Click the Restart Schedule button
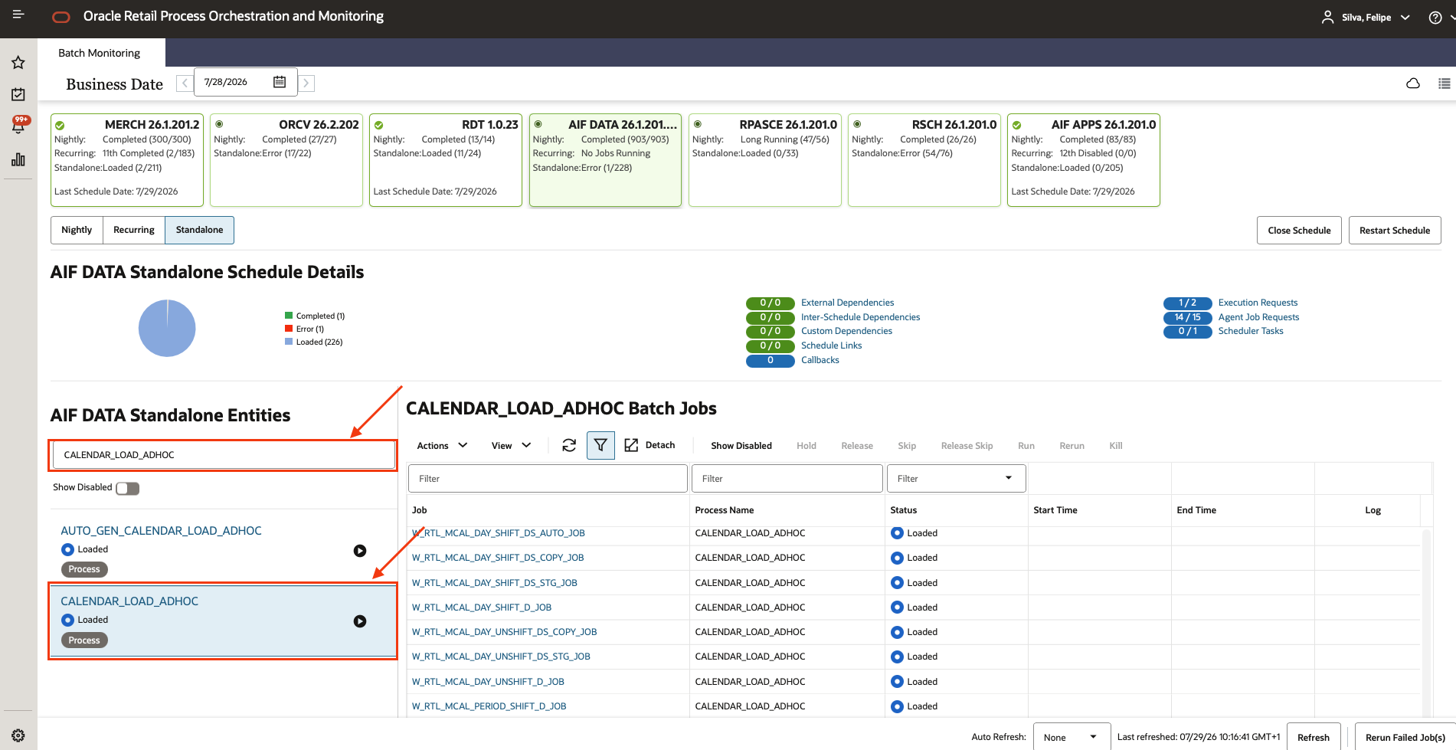Image resolution: width=1456 pixels, height=750 pixels. (1395, 231)
